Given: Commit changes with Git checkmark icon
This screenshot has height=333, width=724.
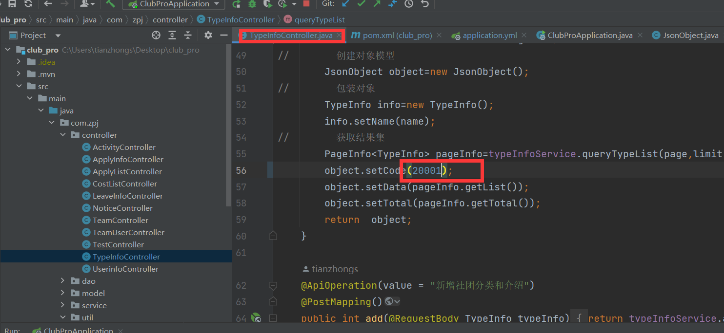Looking at the screenshot, I should 361,4.
